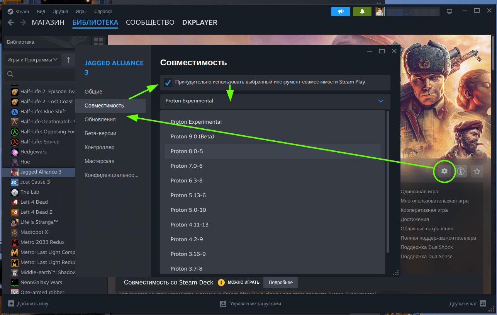Open Друзья и чат panel
497x315 pixels.
tap(463, 304)
